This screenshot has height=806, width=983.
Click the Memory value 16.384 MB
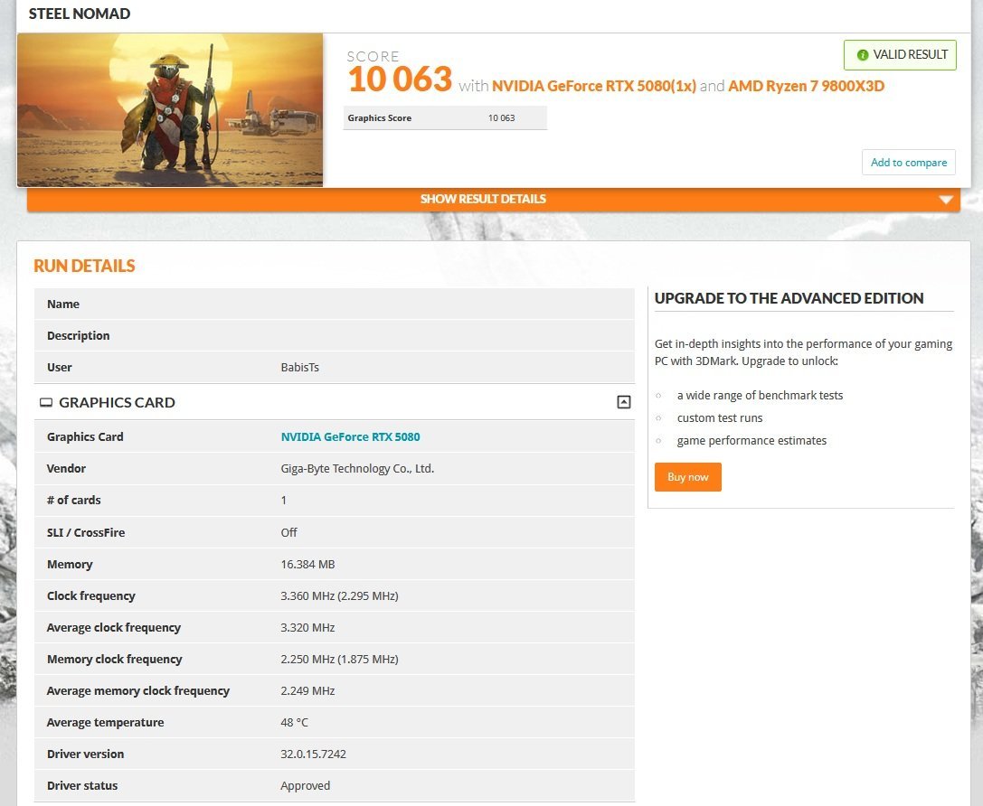[307, 564]
